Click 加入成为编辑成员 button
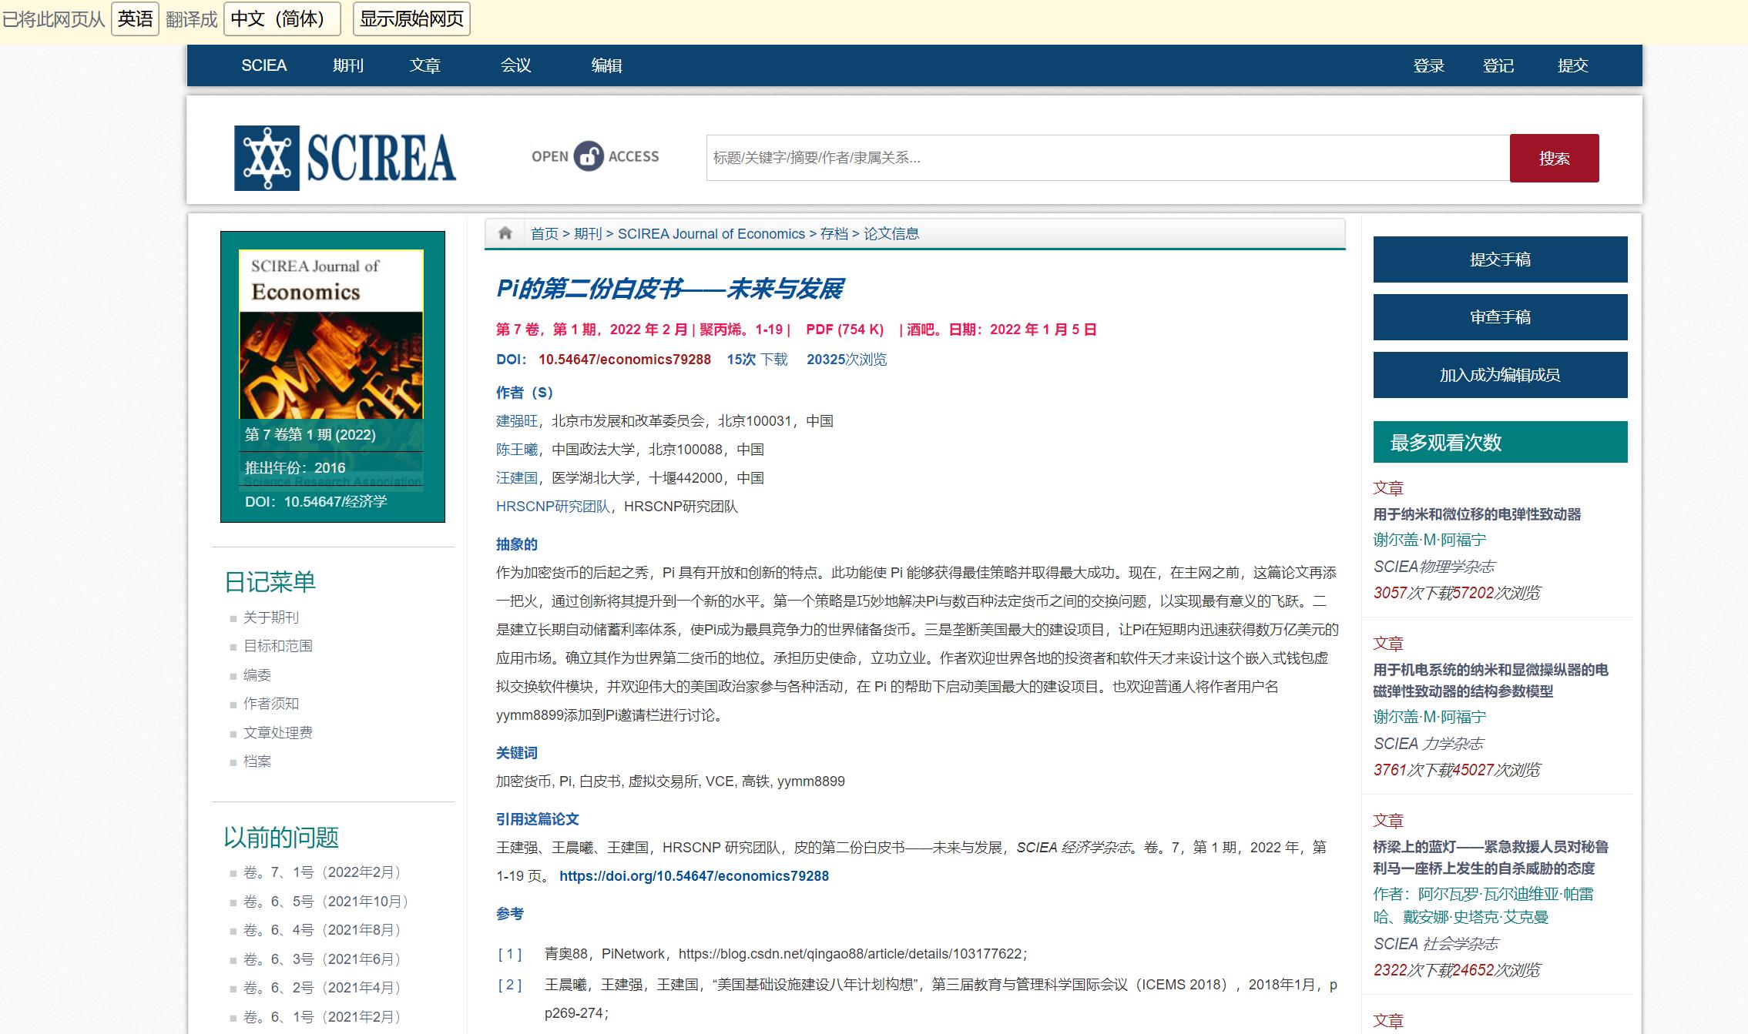The height and width of the screenshot is (1034, 1748). pyautogui.click(x=1500, y=375)
